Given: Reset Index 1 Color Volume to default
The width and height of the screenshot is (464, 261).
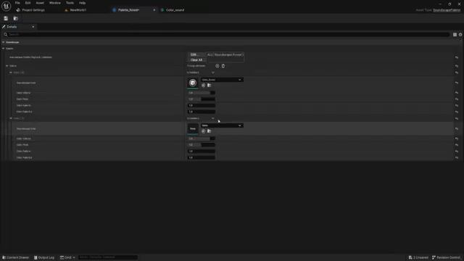Looking at the screenshot, I should coord(457,138).
